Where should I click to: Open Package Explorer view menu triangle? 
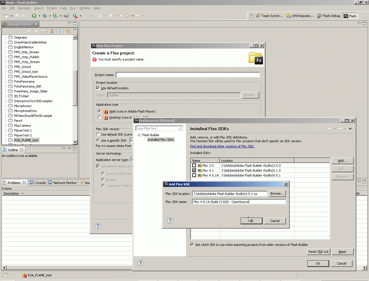click(x=75, y=30)
